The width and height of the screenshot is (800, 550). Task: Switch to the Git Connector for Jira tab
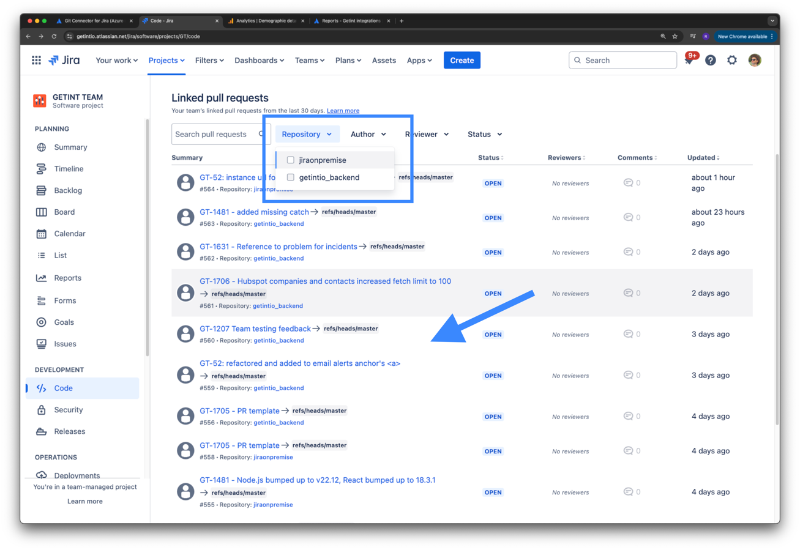point(94,20)
